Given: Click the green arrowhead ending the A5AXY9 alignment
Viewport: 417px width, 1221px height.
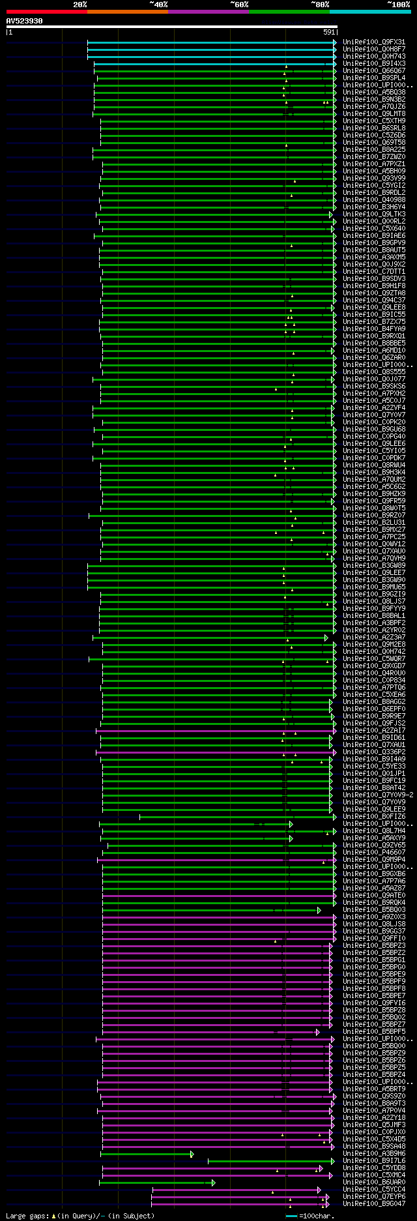Looking at the screenshot, I should (x=291, y=838).
